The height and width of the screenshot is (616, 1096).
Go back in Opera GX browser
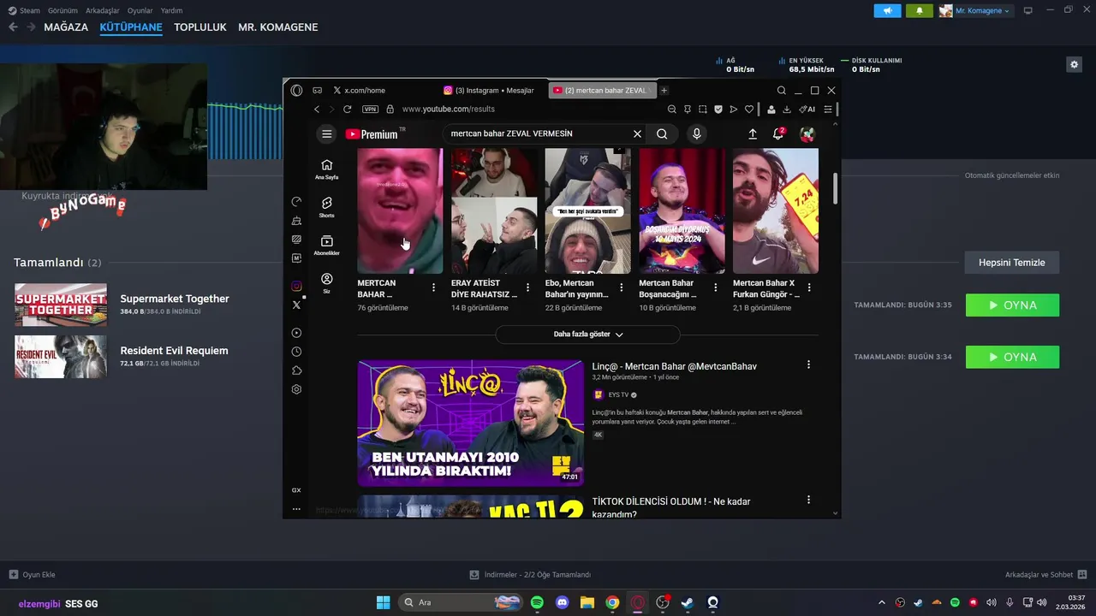(317, 109)
